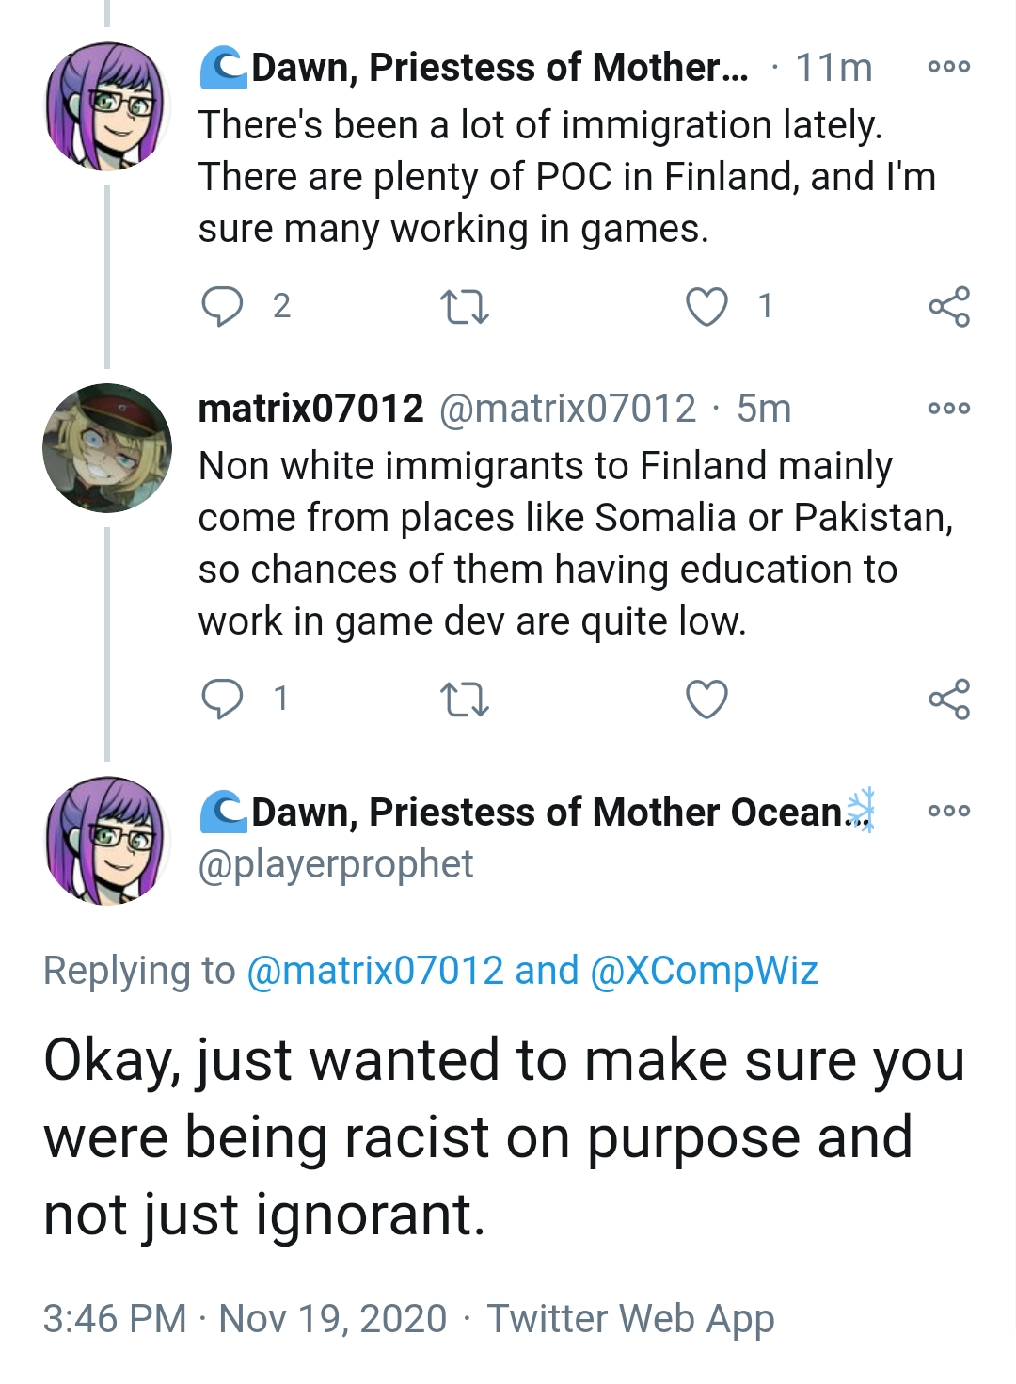The height and width of the screenshot is (1384, 1016).
Task: Retweet Dawn's tweet about POC in Finland
Action: pyautogui.click(x=465, y=307)
